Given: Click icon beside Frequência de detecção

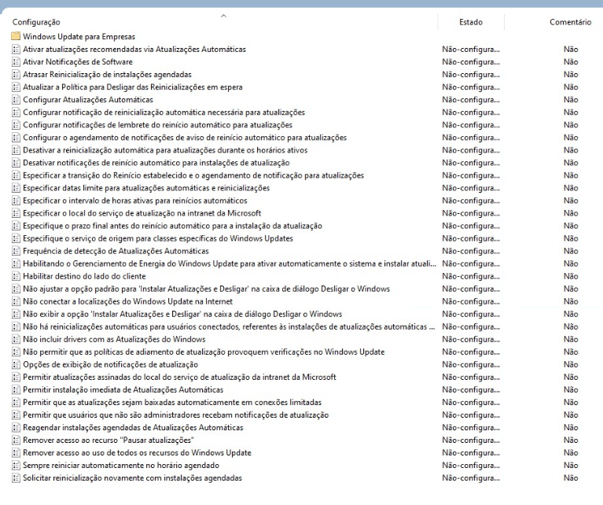Looking at the screenshot, I should point(16,251).
